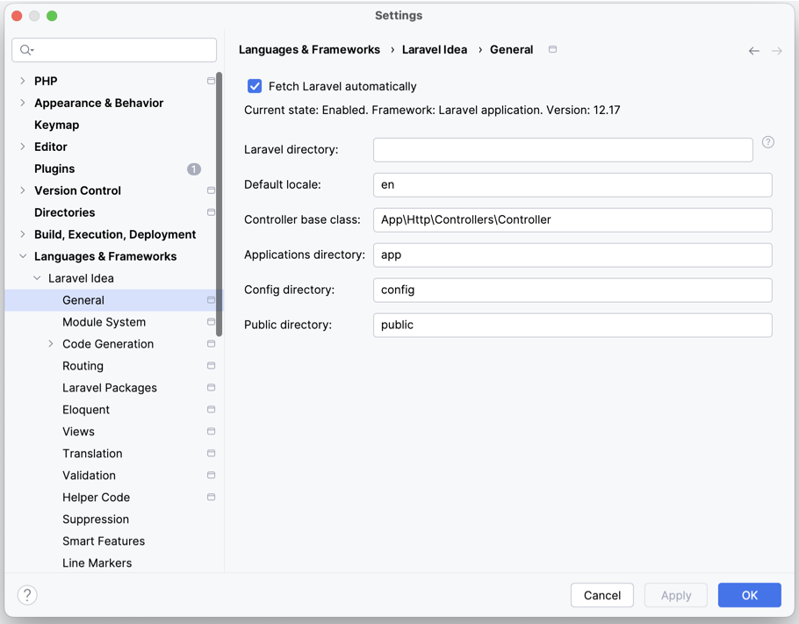This screenshot has width=799, height=624.
Task: Expand Build, Execution, Deployment group
Action: coord(23,234)
